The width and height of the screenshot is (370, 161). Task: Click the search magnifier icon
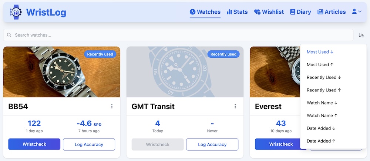(x=9, y=35)
